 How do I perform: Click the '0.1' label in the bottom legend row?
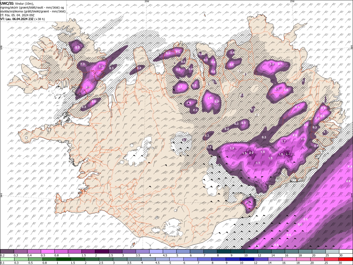2,263
